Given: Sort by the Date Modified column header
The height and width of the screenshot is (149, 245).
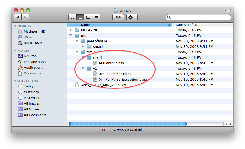Looking at the screenshot, I should click(198, 25).
